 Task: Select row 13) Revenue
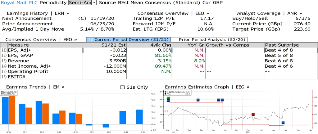159,61
